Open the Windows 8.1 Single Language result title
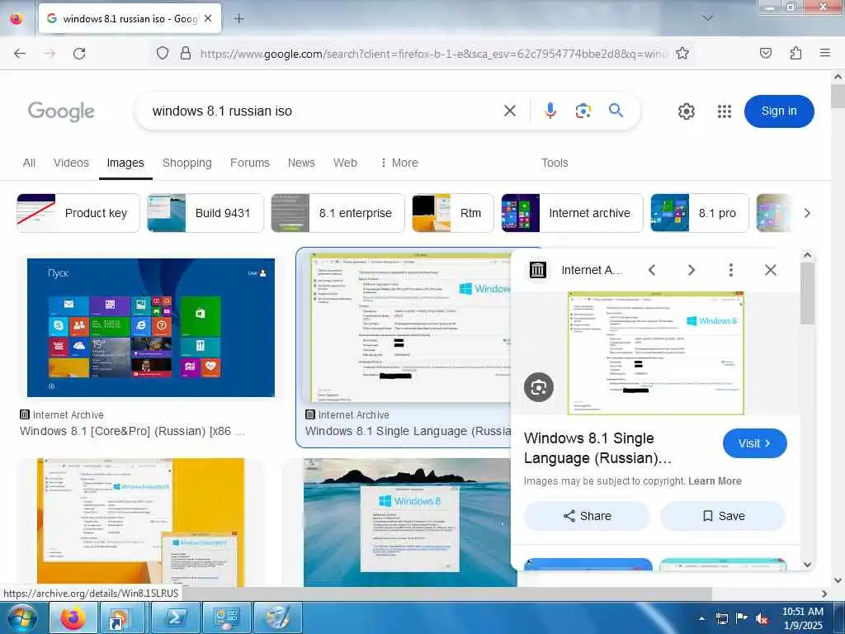Image resolution: width=845 pixels, height=634 pixels. coord(408,431)
